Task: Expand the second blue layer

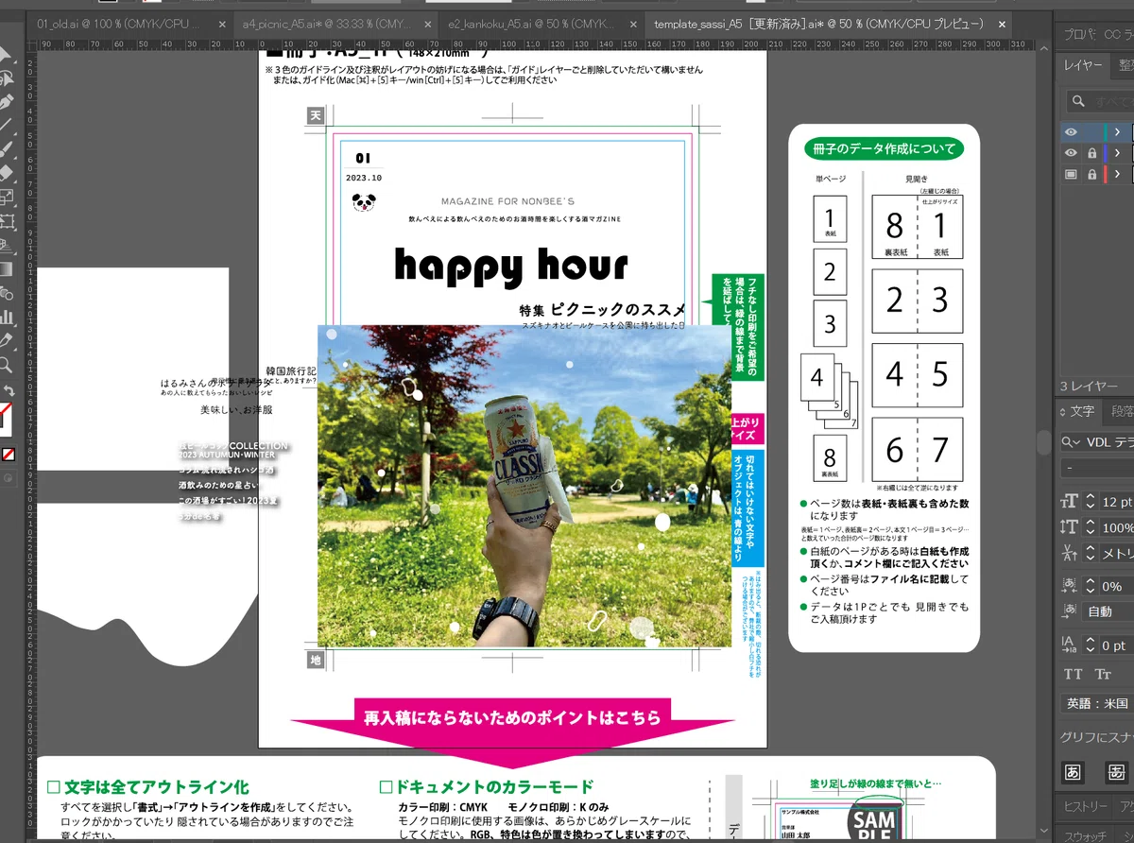Action: pyautogui.click(x=1118, y=153)
